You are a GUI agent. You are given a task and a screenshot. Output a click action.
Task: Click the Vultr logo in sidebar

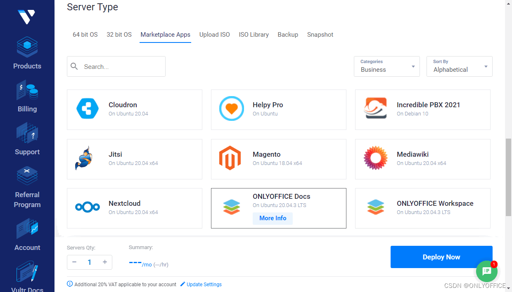coord(27,17)
